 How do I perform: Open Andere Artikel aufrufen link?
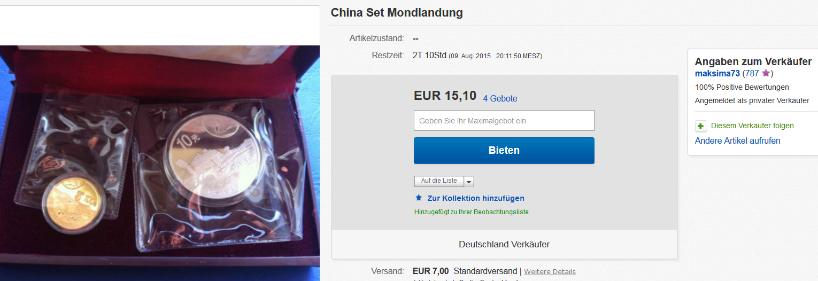[x=738, y=141]
